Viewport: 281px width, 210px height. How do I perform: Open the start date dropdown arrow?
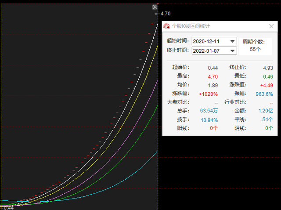[x=233, y=41]
